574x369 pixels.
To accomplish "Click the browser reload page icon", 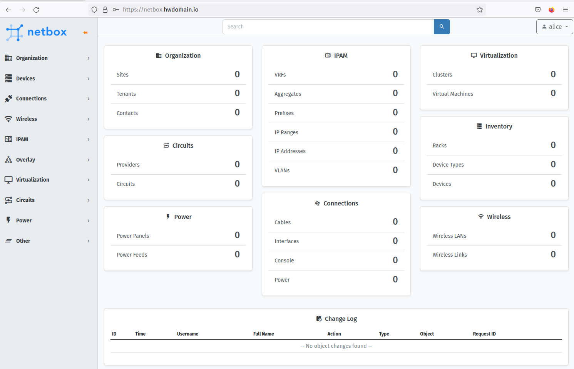I will pos(36,10).
